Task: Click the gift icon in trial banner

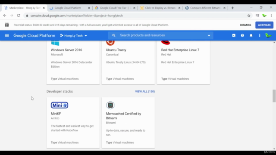Action: 7,25
